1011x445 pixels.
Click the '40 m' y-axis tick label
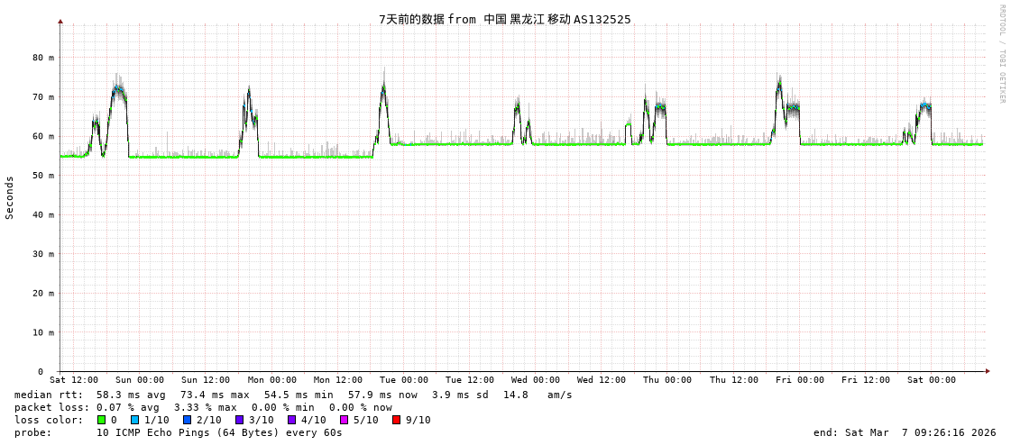click(45, 214)
